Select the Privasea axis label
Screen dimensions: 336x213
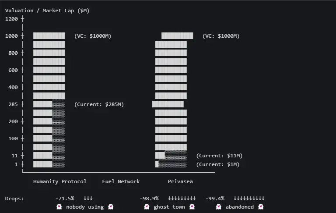point(180,181)
